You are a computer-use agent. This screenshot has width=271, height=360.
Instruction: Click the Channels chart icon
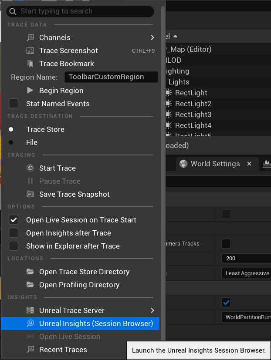pyautogui.click(x=30, y=37)
